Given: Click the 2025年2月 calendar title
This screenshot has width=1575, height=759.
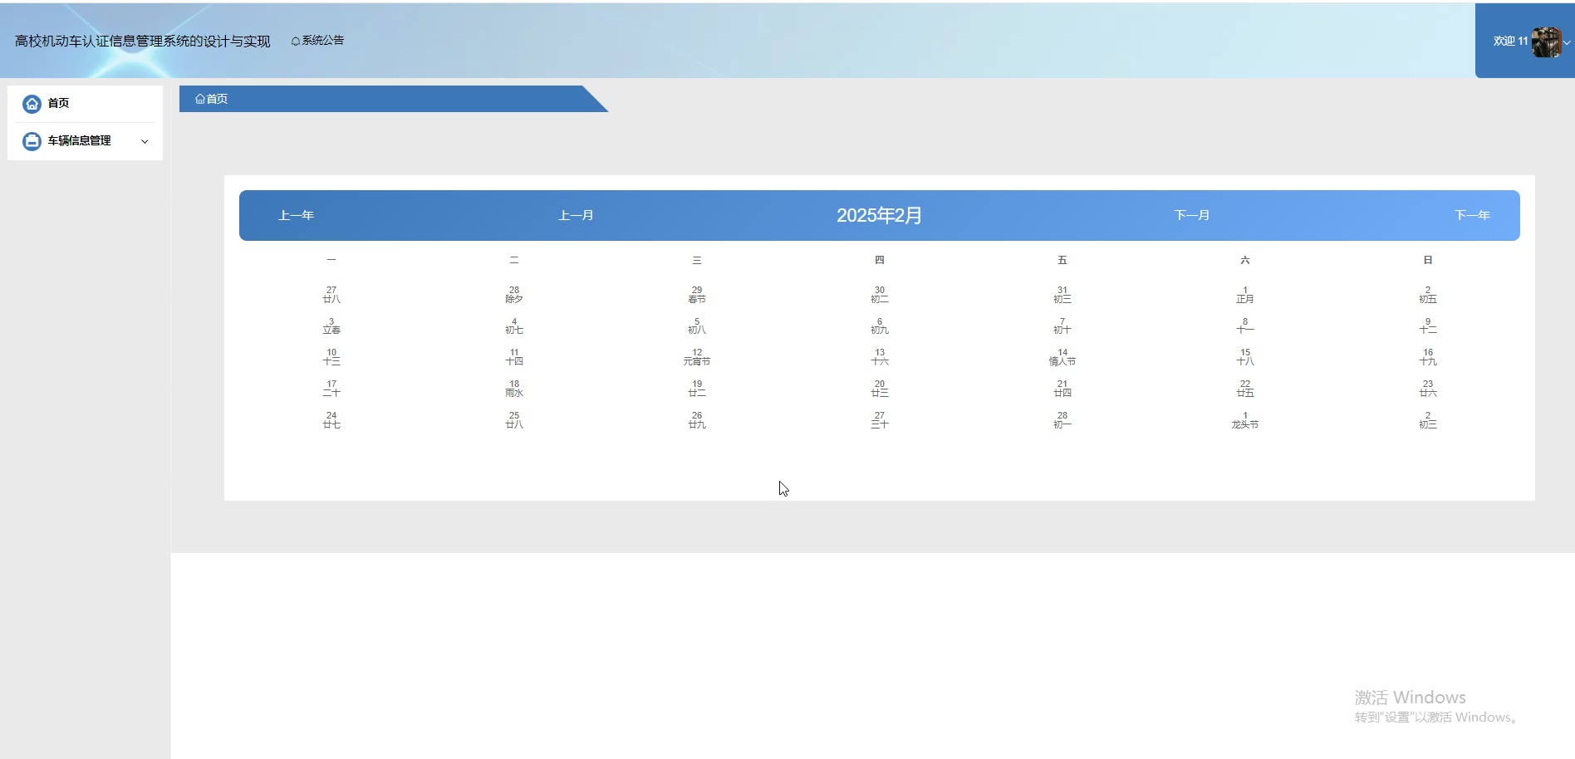Looking at the screenshot, I should pyautogui.click(x=880, y=216).
